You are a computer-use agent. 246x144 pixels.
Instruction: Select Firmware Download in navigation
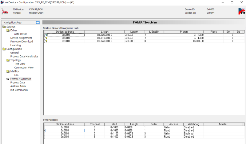[x=22, y=42]
